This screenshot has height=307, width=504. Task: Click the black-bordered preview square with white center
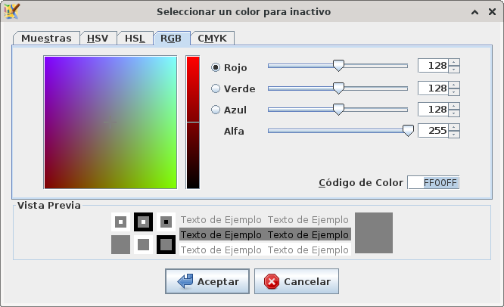tap(143, 222)
